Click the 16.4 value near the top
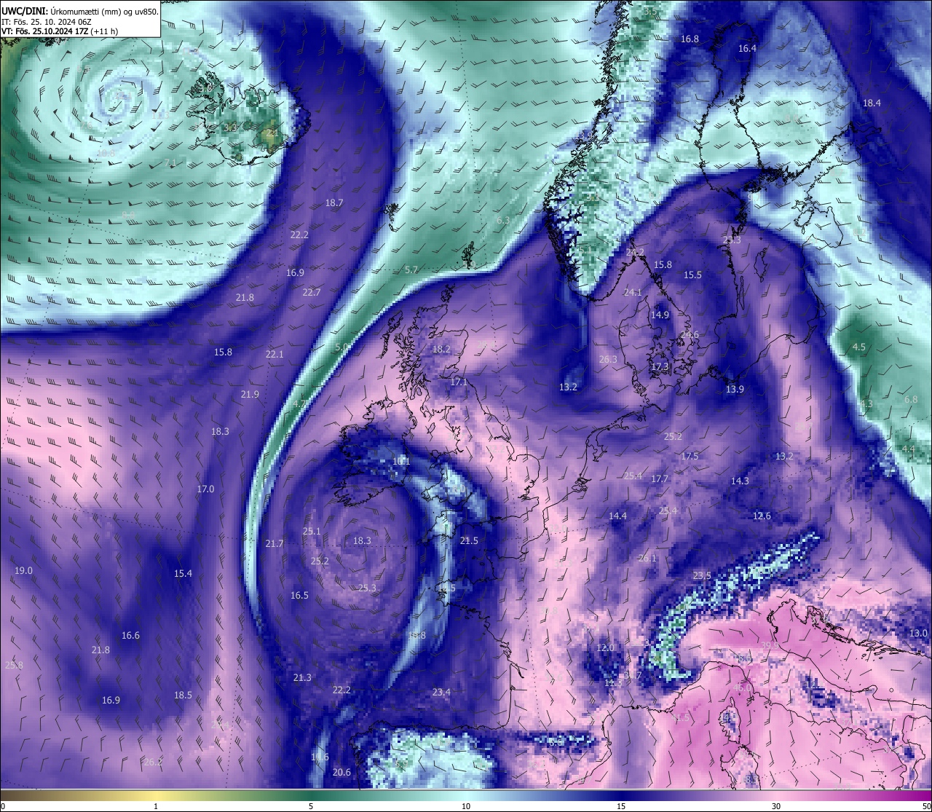Screen dimensions: 932x812 [x=747, y=49]
